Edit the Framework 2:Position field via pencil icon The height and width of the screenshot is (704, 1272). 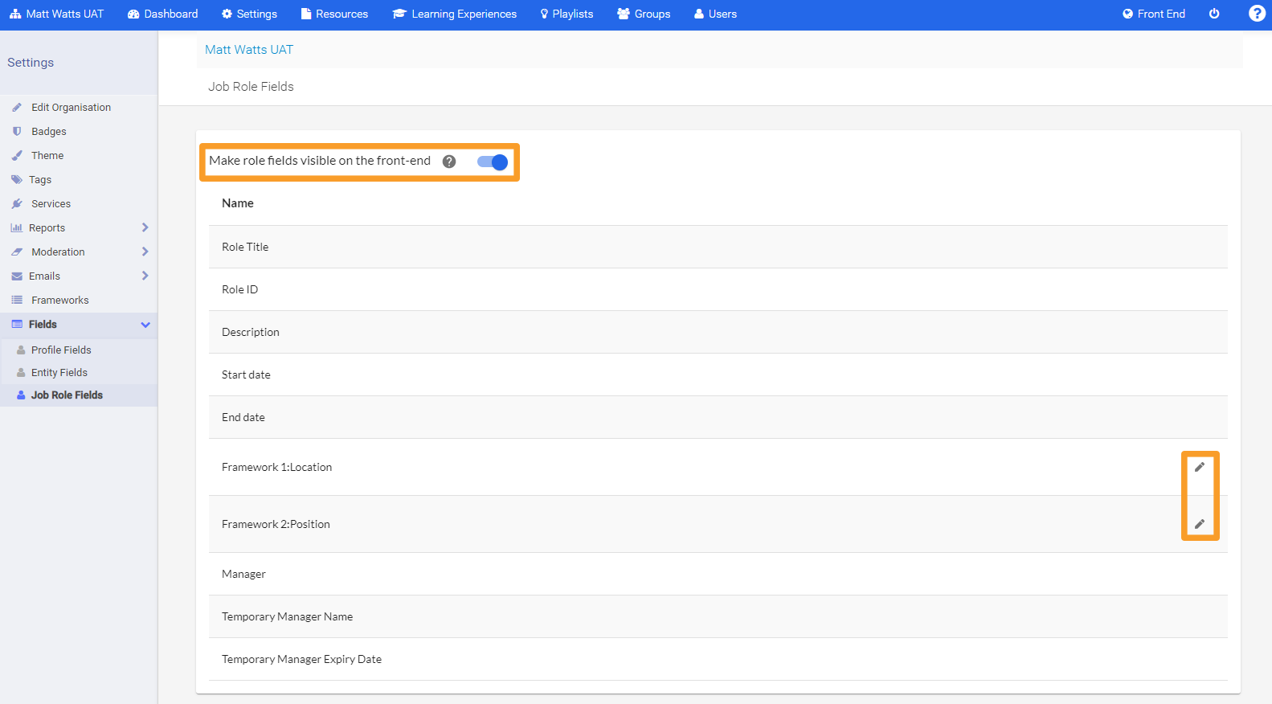tap(1200, 524)
